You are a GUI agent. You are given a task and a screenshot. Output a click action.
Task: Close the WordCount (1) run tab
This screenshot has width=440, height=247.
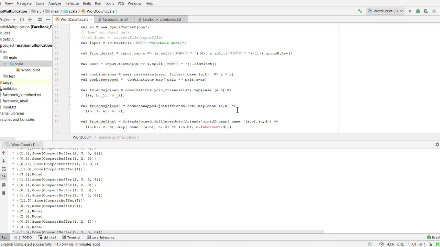[x=38, y=145]
